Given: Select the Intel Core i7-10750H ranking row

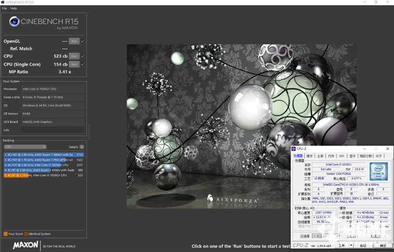Looking at the screenshot, I should (44, 165).
